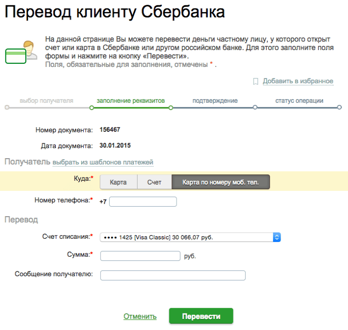This screenshot has width=348, height=330.
Task: Focus the Сумма input field
Action: (x=140, y=256)
